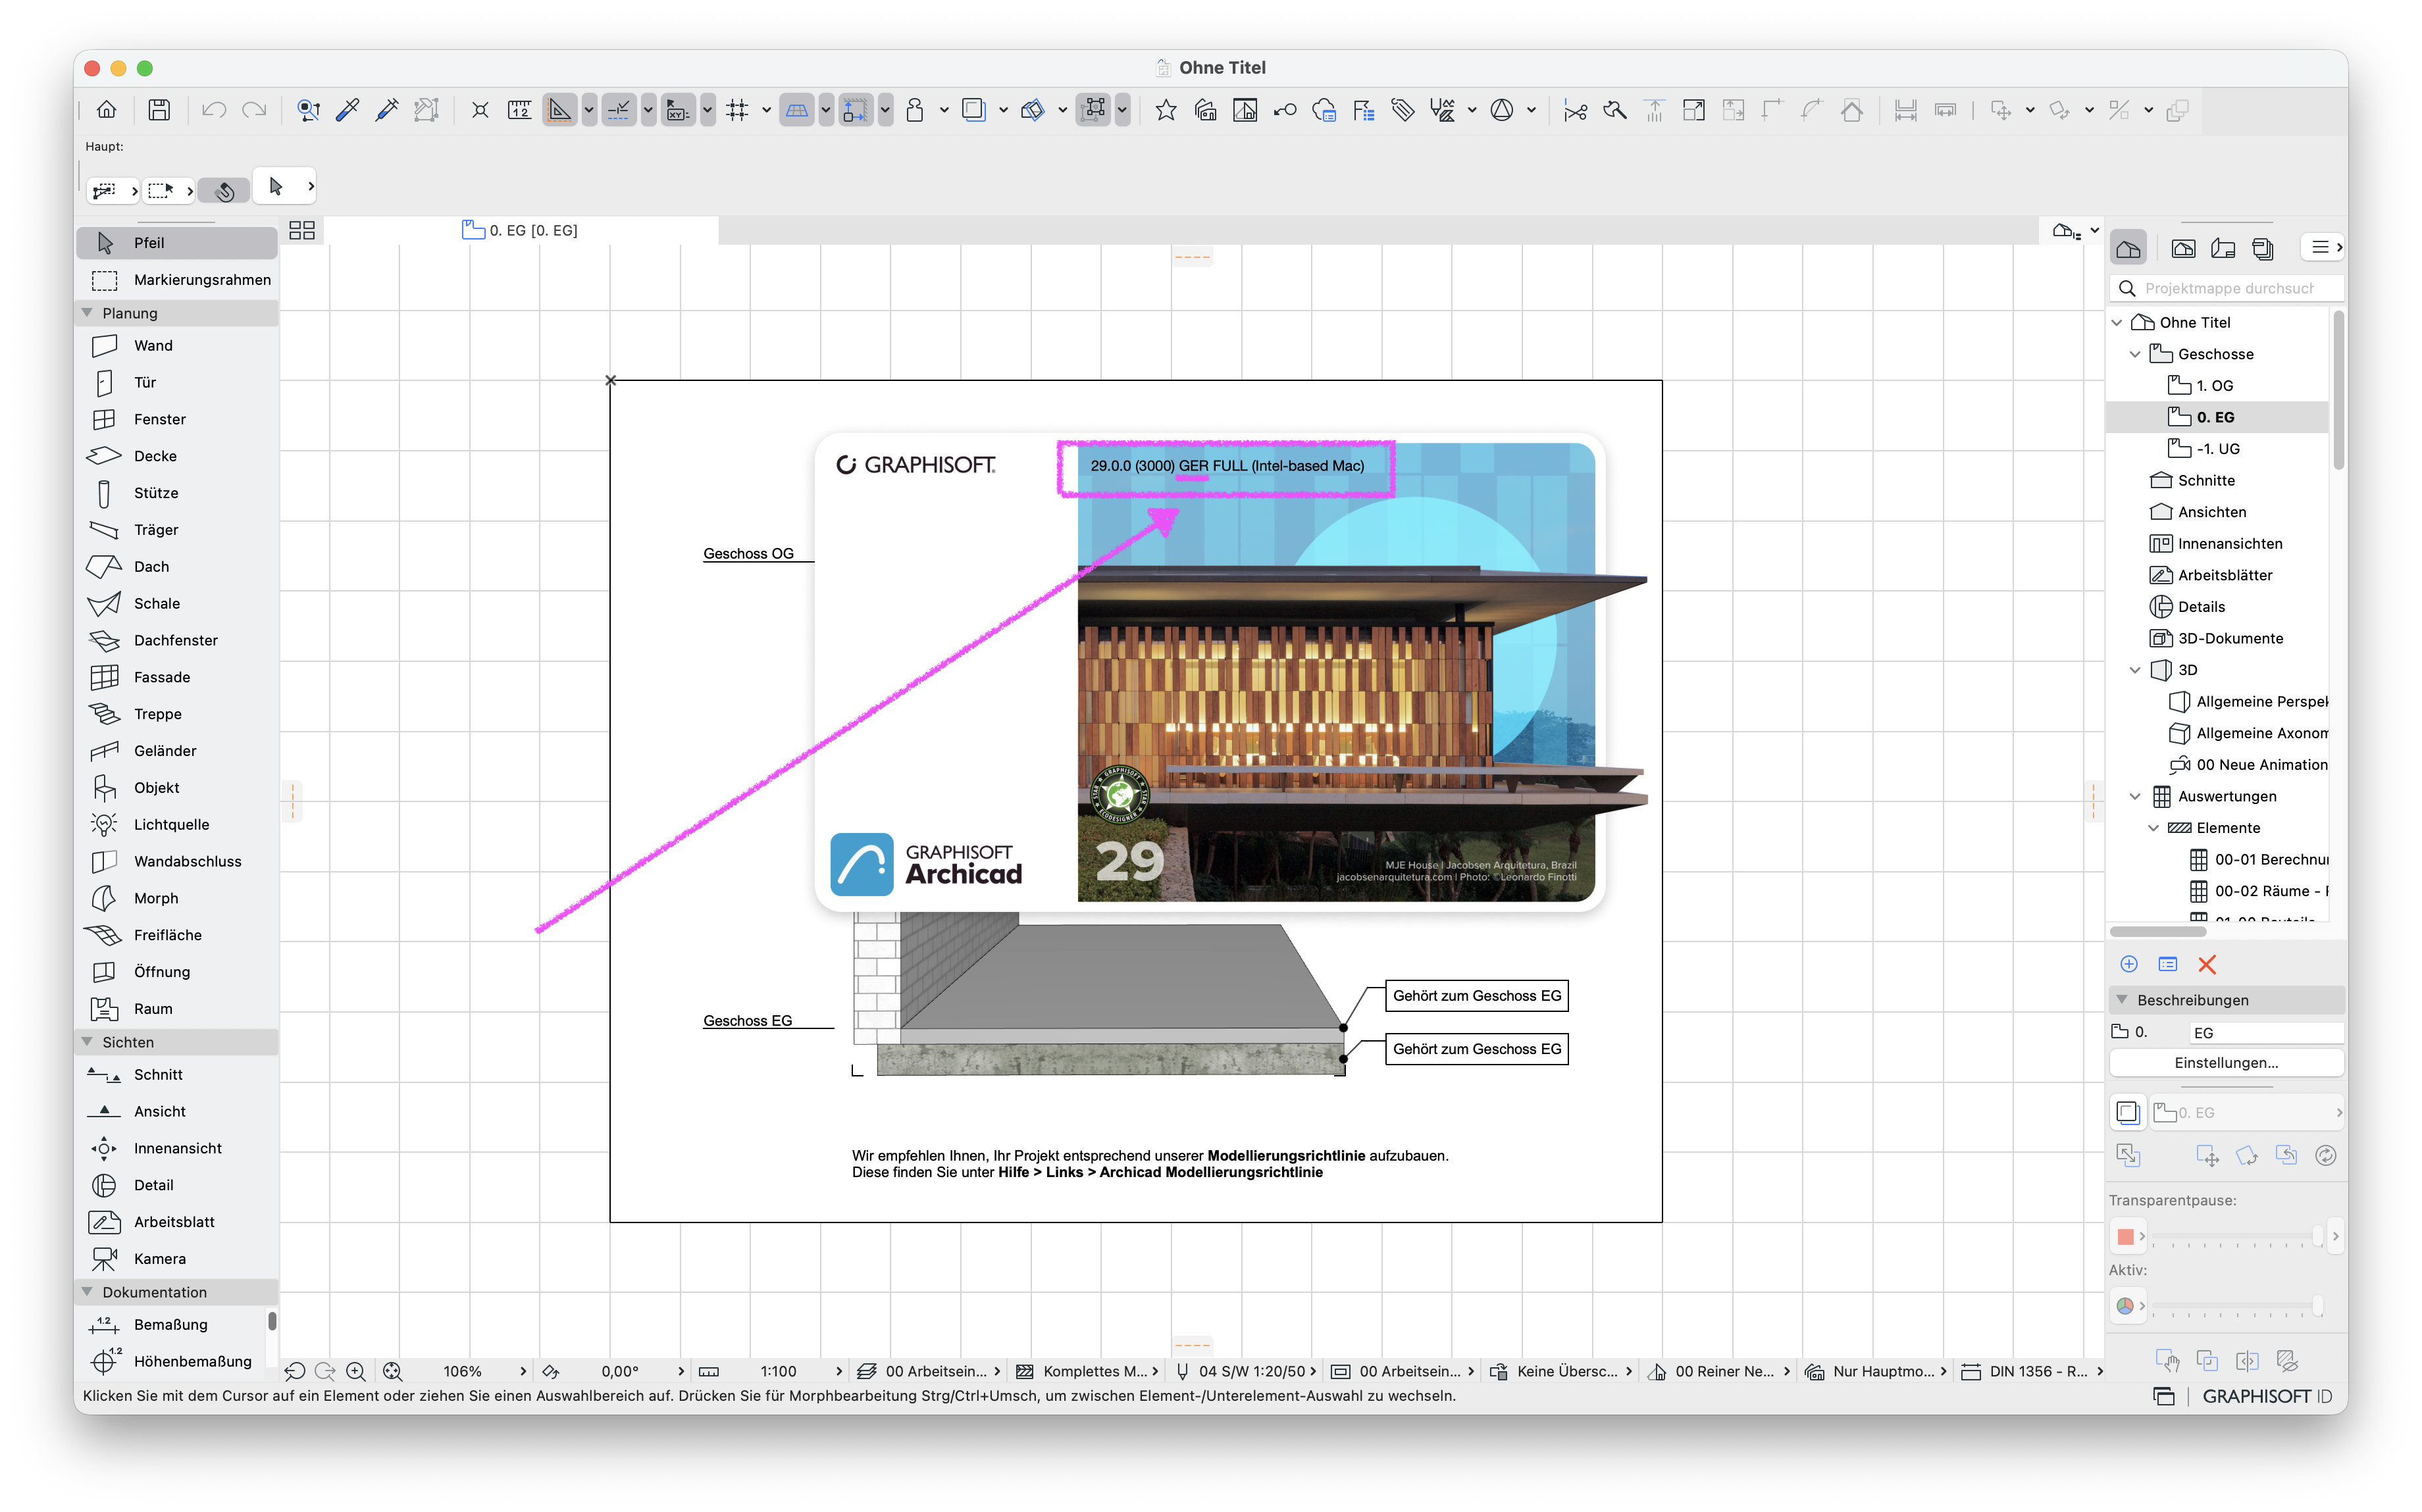Viewport: 2422px width, 1512px height.
Task: Select the Wand tool in the toolbox
Action: click(177, 346)
